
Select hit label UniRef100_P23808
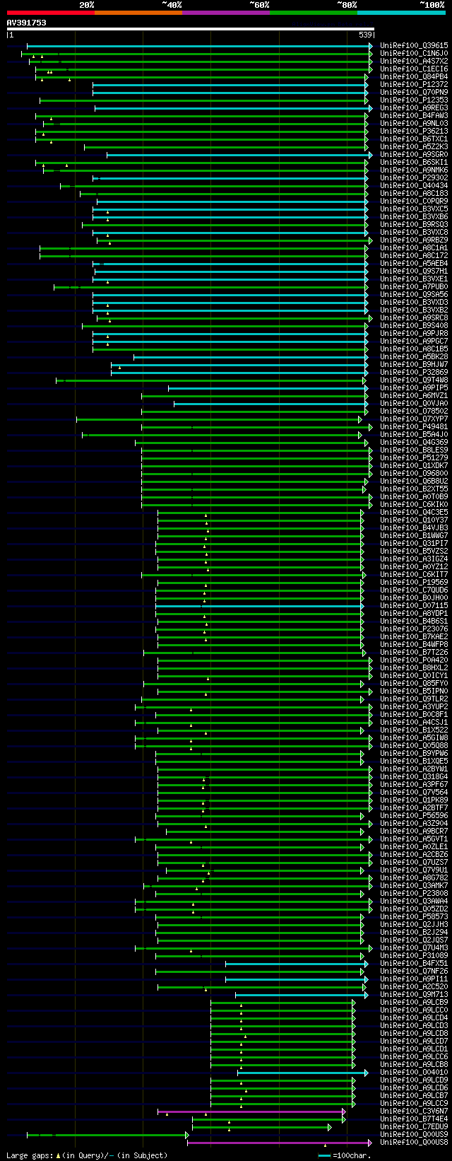[414, 893]
